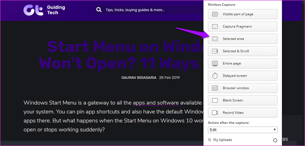Image resolution: width=305 pixels, height=146 pixels.
Task: Choose Blank Screen option
Action: [243, 100]
